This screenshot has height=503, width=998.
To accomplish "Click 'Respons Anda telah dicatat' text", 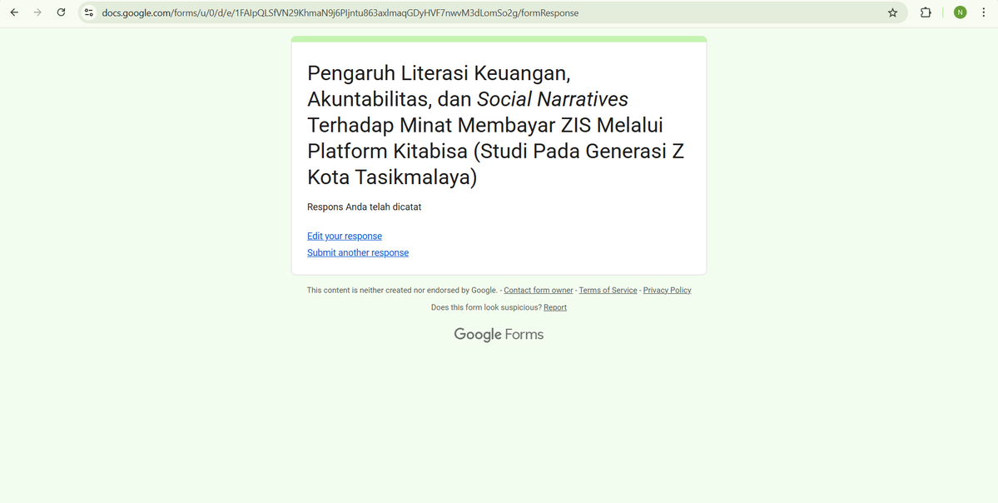I will 364,207.
